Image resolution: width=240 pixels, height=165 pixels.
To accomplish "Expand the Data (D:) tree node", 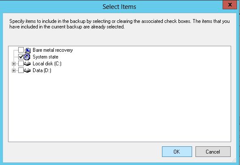I will coord(14,70).
